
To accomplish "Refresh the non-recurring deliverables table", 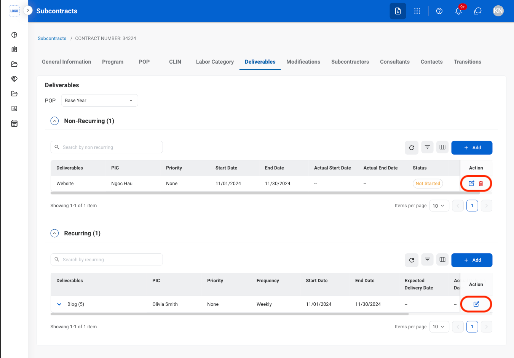I will pos(412,148).
